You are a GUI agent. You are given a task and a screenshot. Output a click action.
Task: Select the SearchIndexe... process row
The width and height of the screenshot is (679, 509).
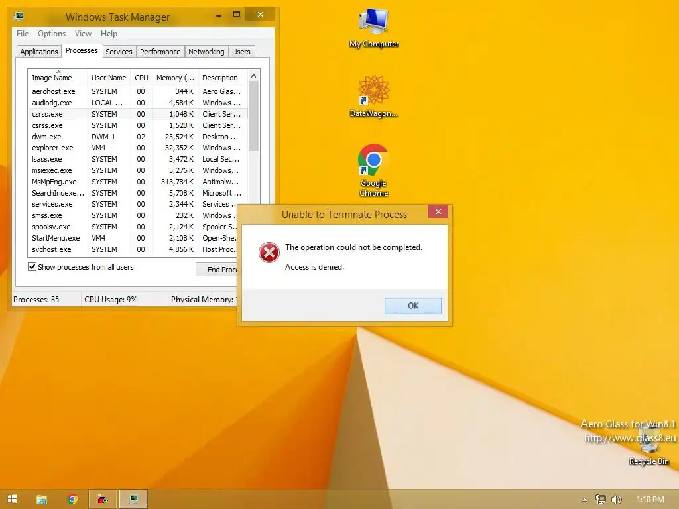pyautogui.click(x=138, y=193)
